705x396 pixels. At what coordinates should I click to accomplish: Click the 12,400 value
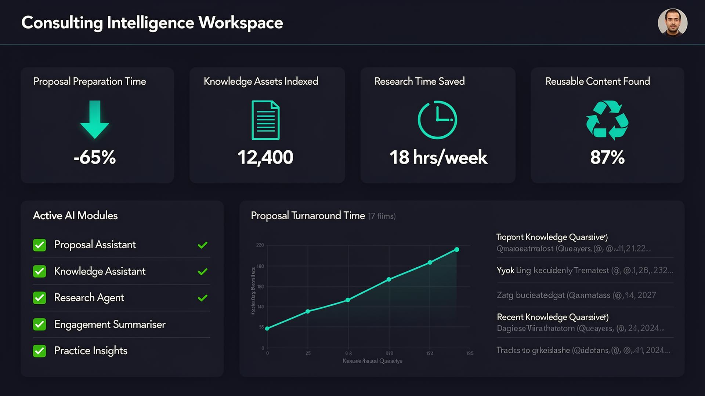click(x=265, y=158)
